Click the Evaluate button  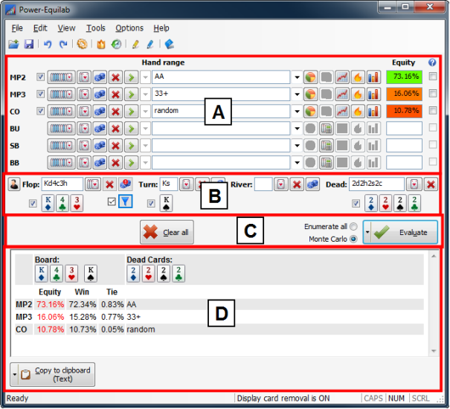pos(400,232)
